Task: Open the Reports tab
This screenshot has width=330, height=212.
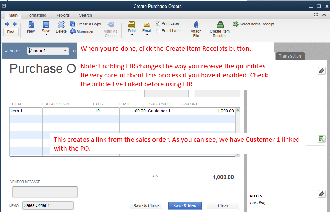Action: (x=62, y=15)
